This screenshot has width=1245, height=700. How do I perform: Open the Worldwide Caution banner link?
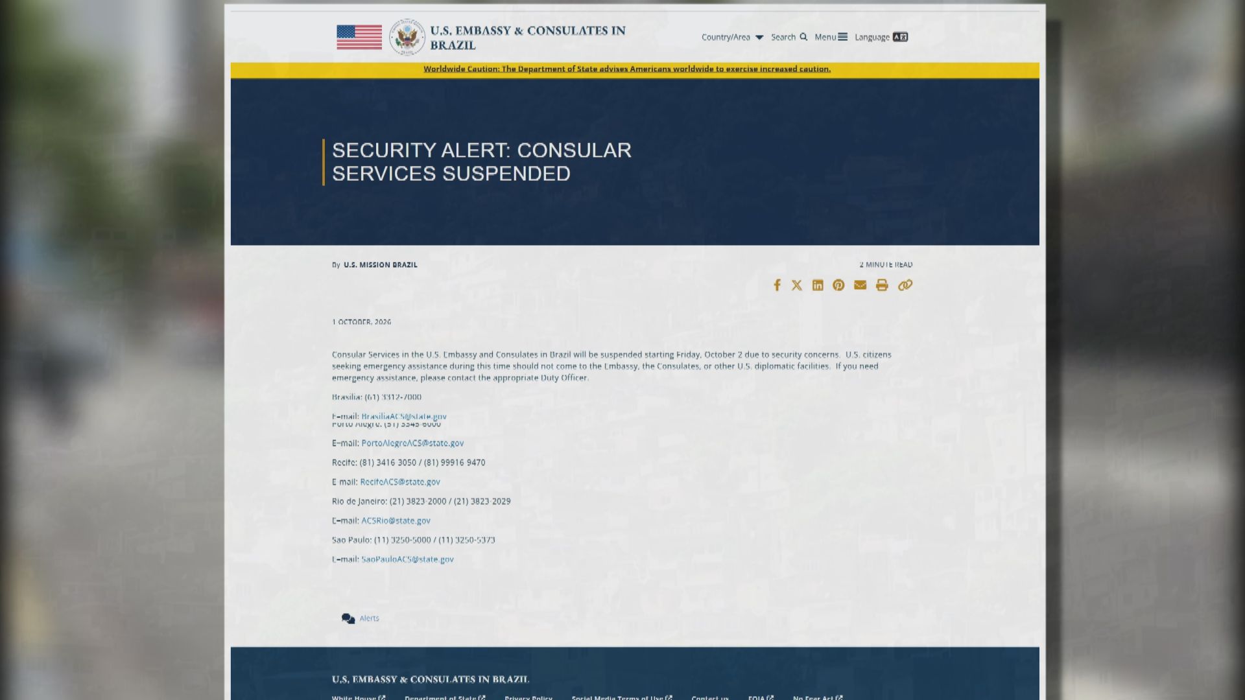click(626, 69)
